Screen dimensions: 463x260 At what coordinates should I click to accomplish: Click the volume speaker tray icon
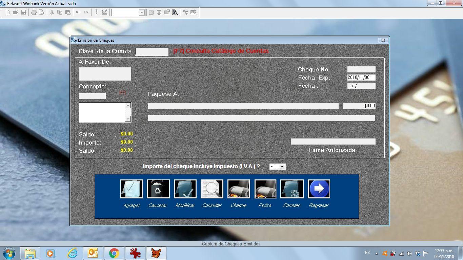tap(409, 253)
